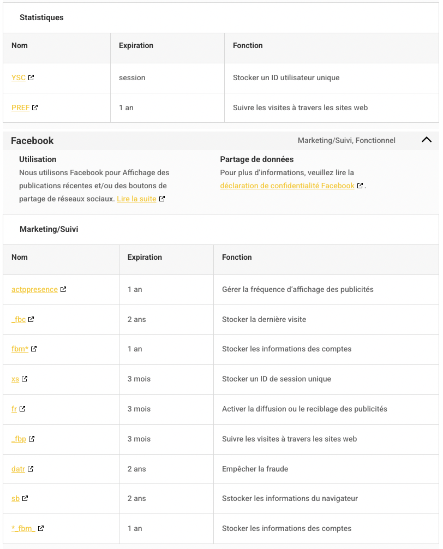This screenshot has width=443, height=549.
Task: Open the actppresence cookie link
Action: click(34, 290)
